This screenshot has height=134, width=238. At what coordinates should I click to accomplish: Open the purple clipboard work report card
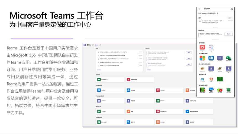(x=110, y=101)
